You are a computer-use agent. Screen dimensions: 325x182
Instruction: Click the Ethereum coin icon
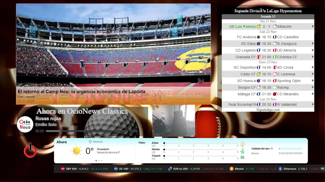(280, 169)
